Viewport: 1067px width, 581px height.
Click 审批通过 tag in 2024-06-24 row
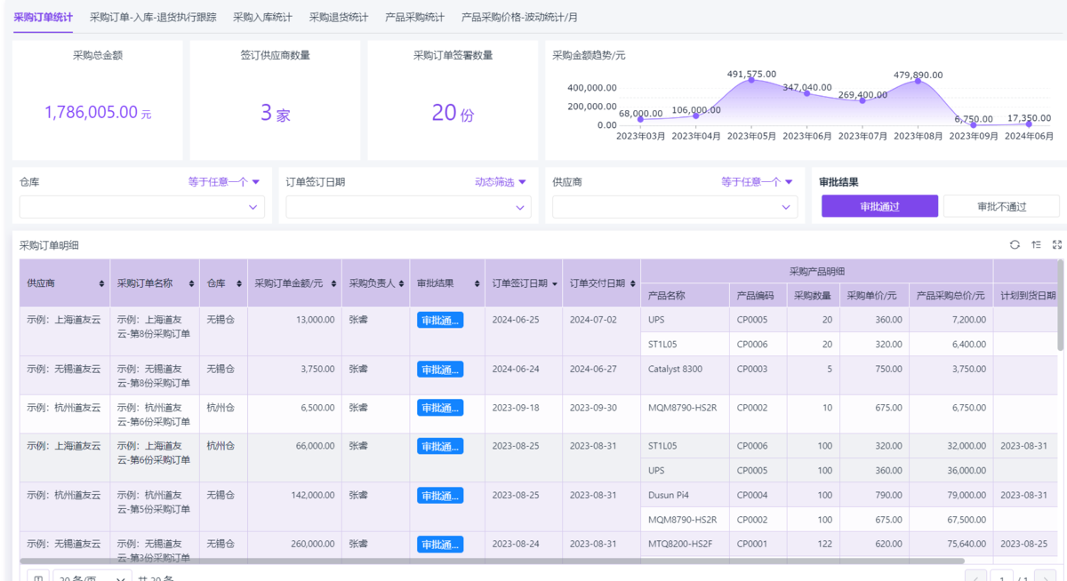(x=440, y=370)
